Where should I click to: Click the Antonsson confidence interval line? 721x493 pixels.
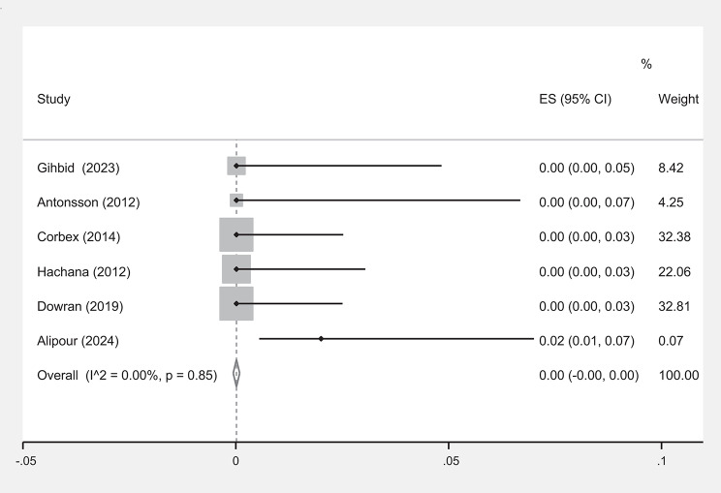click(x=388, y=200)
